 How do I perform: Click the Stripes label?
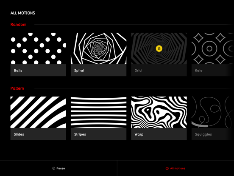click(x=80, y=134)
